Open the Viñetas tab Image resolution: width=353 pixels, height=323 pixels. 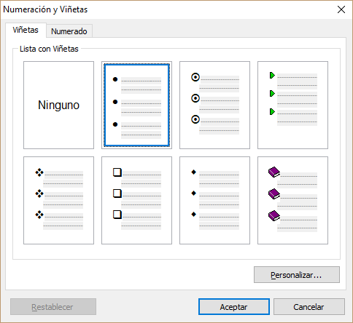pyautogui.click(x=26, y=30)
